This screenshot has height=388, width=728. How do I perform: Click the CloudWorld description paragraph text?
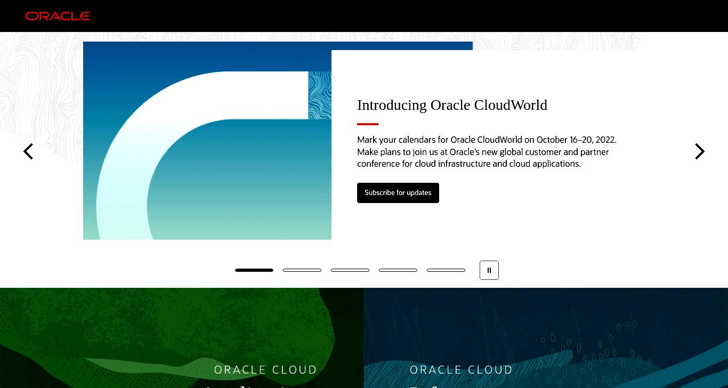click(x=487, y=152)
